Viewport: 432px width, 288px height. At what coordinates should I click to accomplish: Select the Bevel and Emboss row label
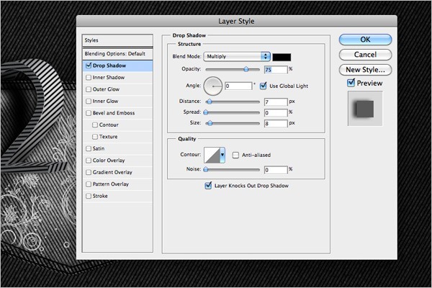(x=114, y=113)
